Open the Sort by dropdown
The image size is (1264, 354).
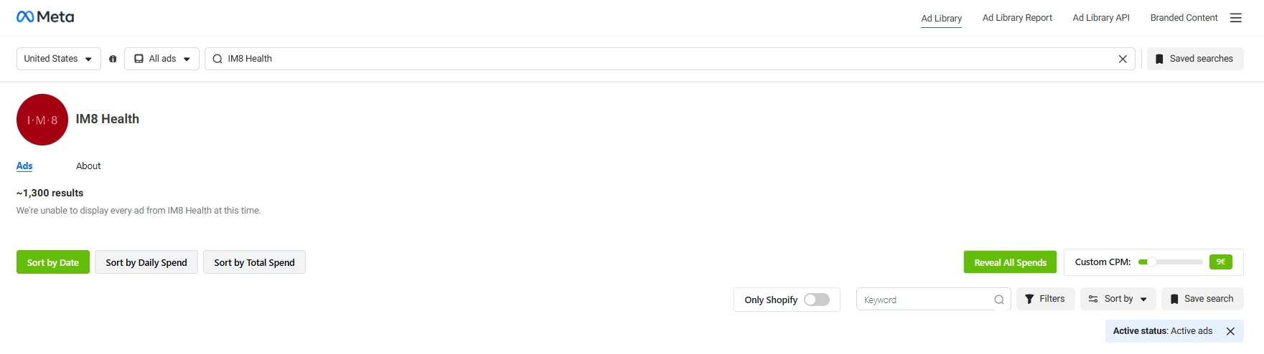pyautogui.click(x=1118, y=299)
